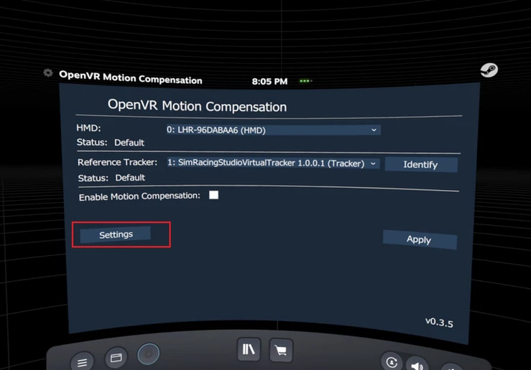531x370 pixels.
Task: Click the recenter view icon
Action: (x=392, y=362)
